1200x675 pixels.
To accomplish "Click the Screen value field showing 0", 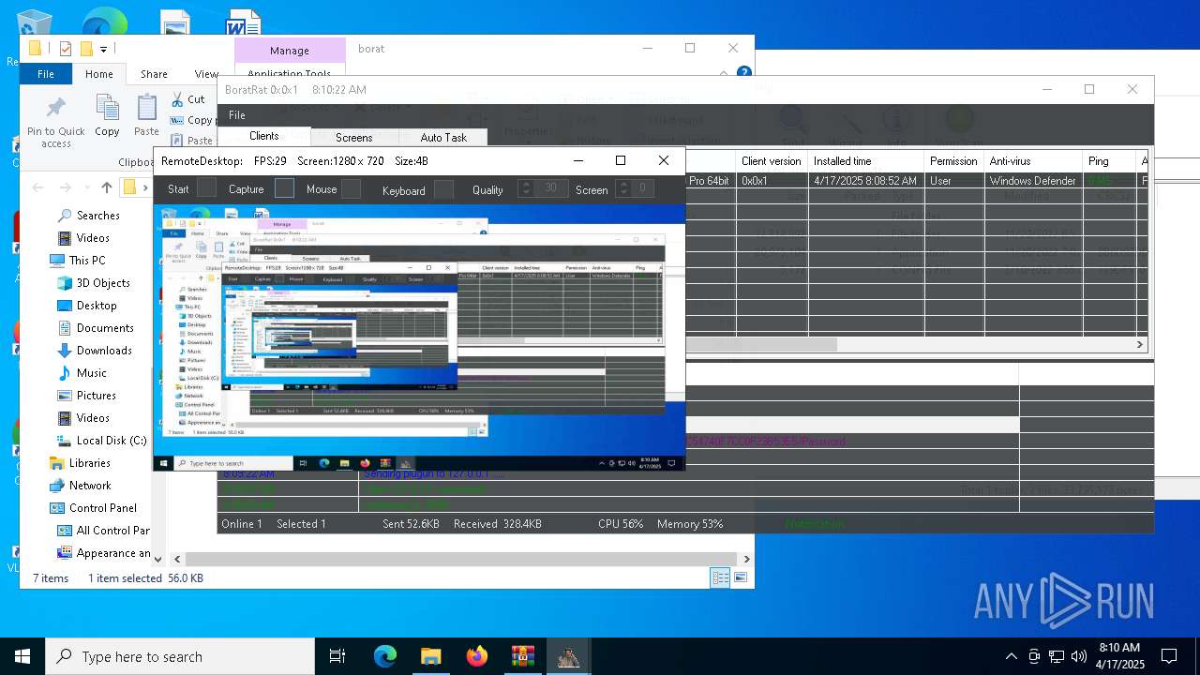I will pos(642,188).
